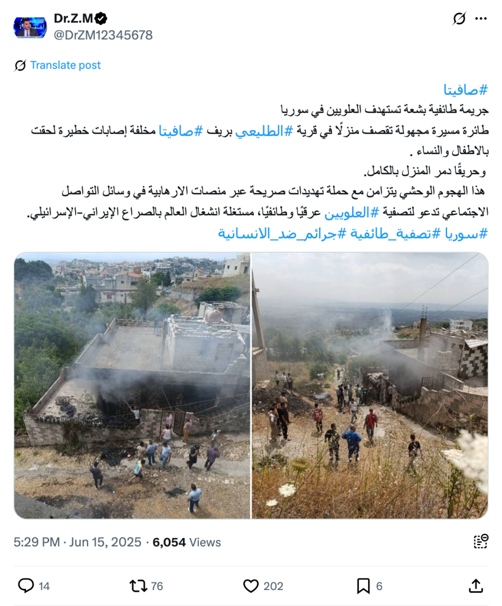Open Dr.Z.M profile avatar
Image resolution: width=502 pixels, height=606 pixels.
tap(30, 27)
